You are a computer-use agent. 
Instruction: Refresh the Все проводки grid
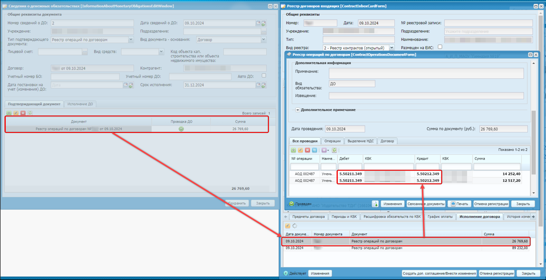pos(334,150)
